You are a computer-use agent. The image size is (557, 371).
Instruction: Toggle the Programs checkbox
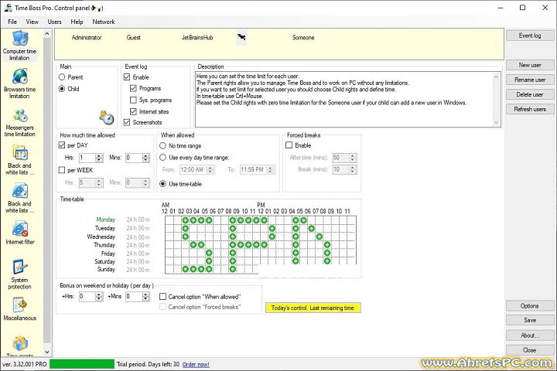coord(133,88)
